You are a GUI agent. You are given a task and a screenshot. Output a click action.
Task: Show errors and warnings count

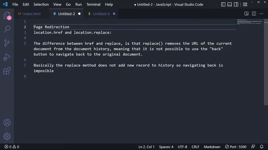12,147
